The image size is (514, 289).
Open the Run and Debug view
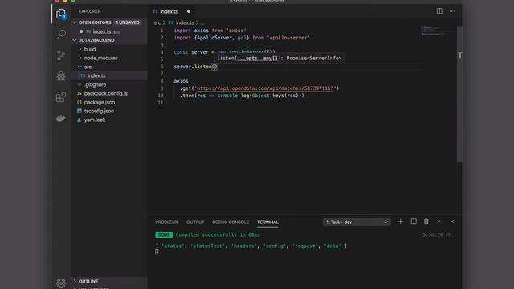click(x=61, y=76)
